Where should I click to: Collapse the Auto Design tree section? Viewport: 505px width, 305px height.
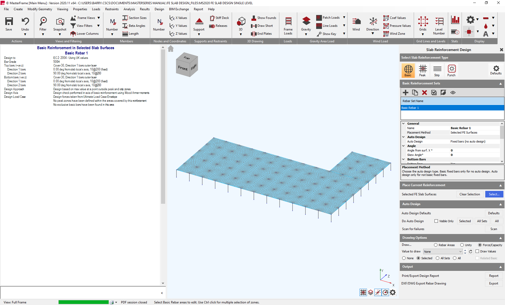click(x=403, y=137)
